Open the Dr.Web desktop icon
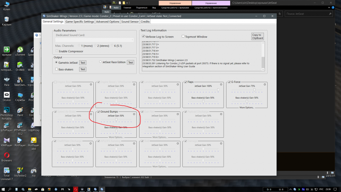 coord(20,67)
